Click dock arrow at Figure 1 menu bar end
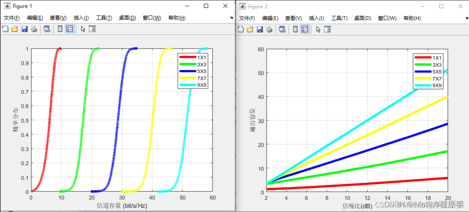Image resolution: width=469 pixels, height=212 pixels. point(231,18)
